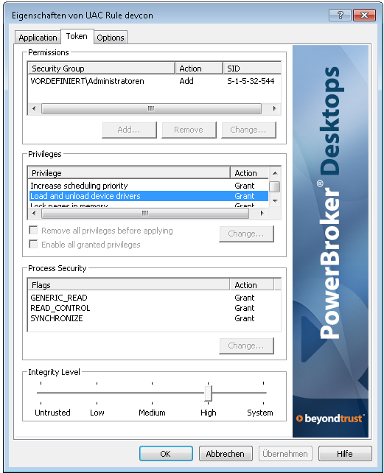
Task: Select Load and unload device drivers row
Action: click(149, 196)
